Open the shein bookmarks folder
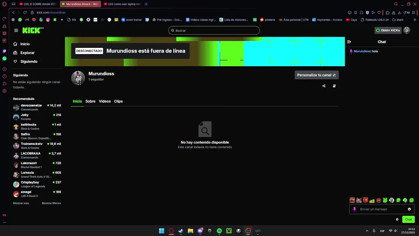The image size is (419, 236). (398, 20)
